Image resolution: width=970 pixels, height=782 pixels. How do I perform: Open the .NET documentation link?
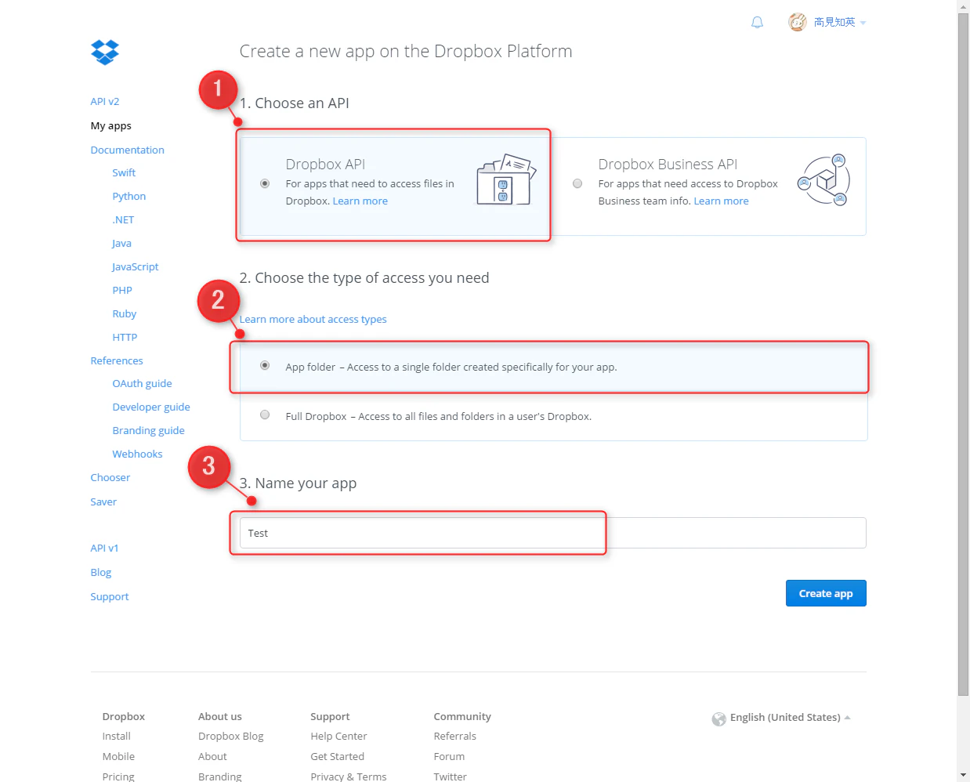click(123, 220)
